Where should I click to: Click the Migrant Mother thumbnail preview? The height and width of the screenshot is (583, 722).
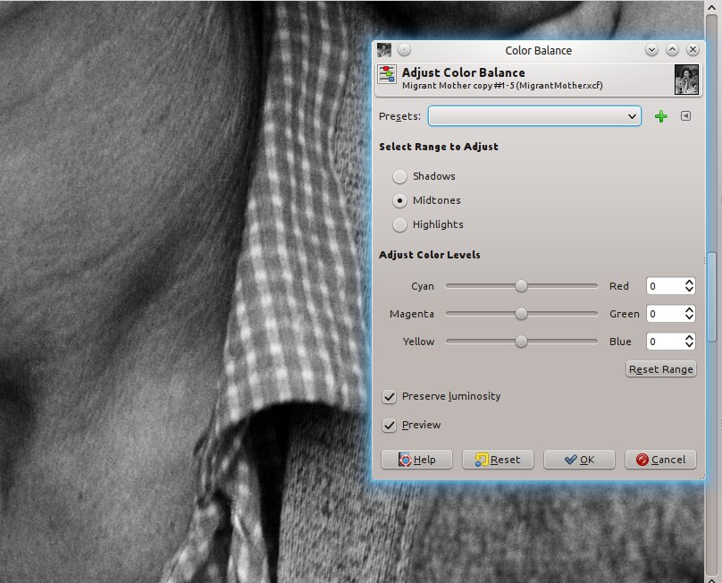(686, 80)
